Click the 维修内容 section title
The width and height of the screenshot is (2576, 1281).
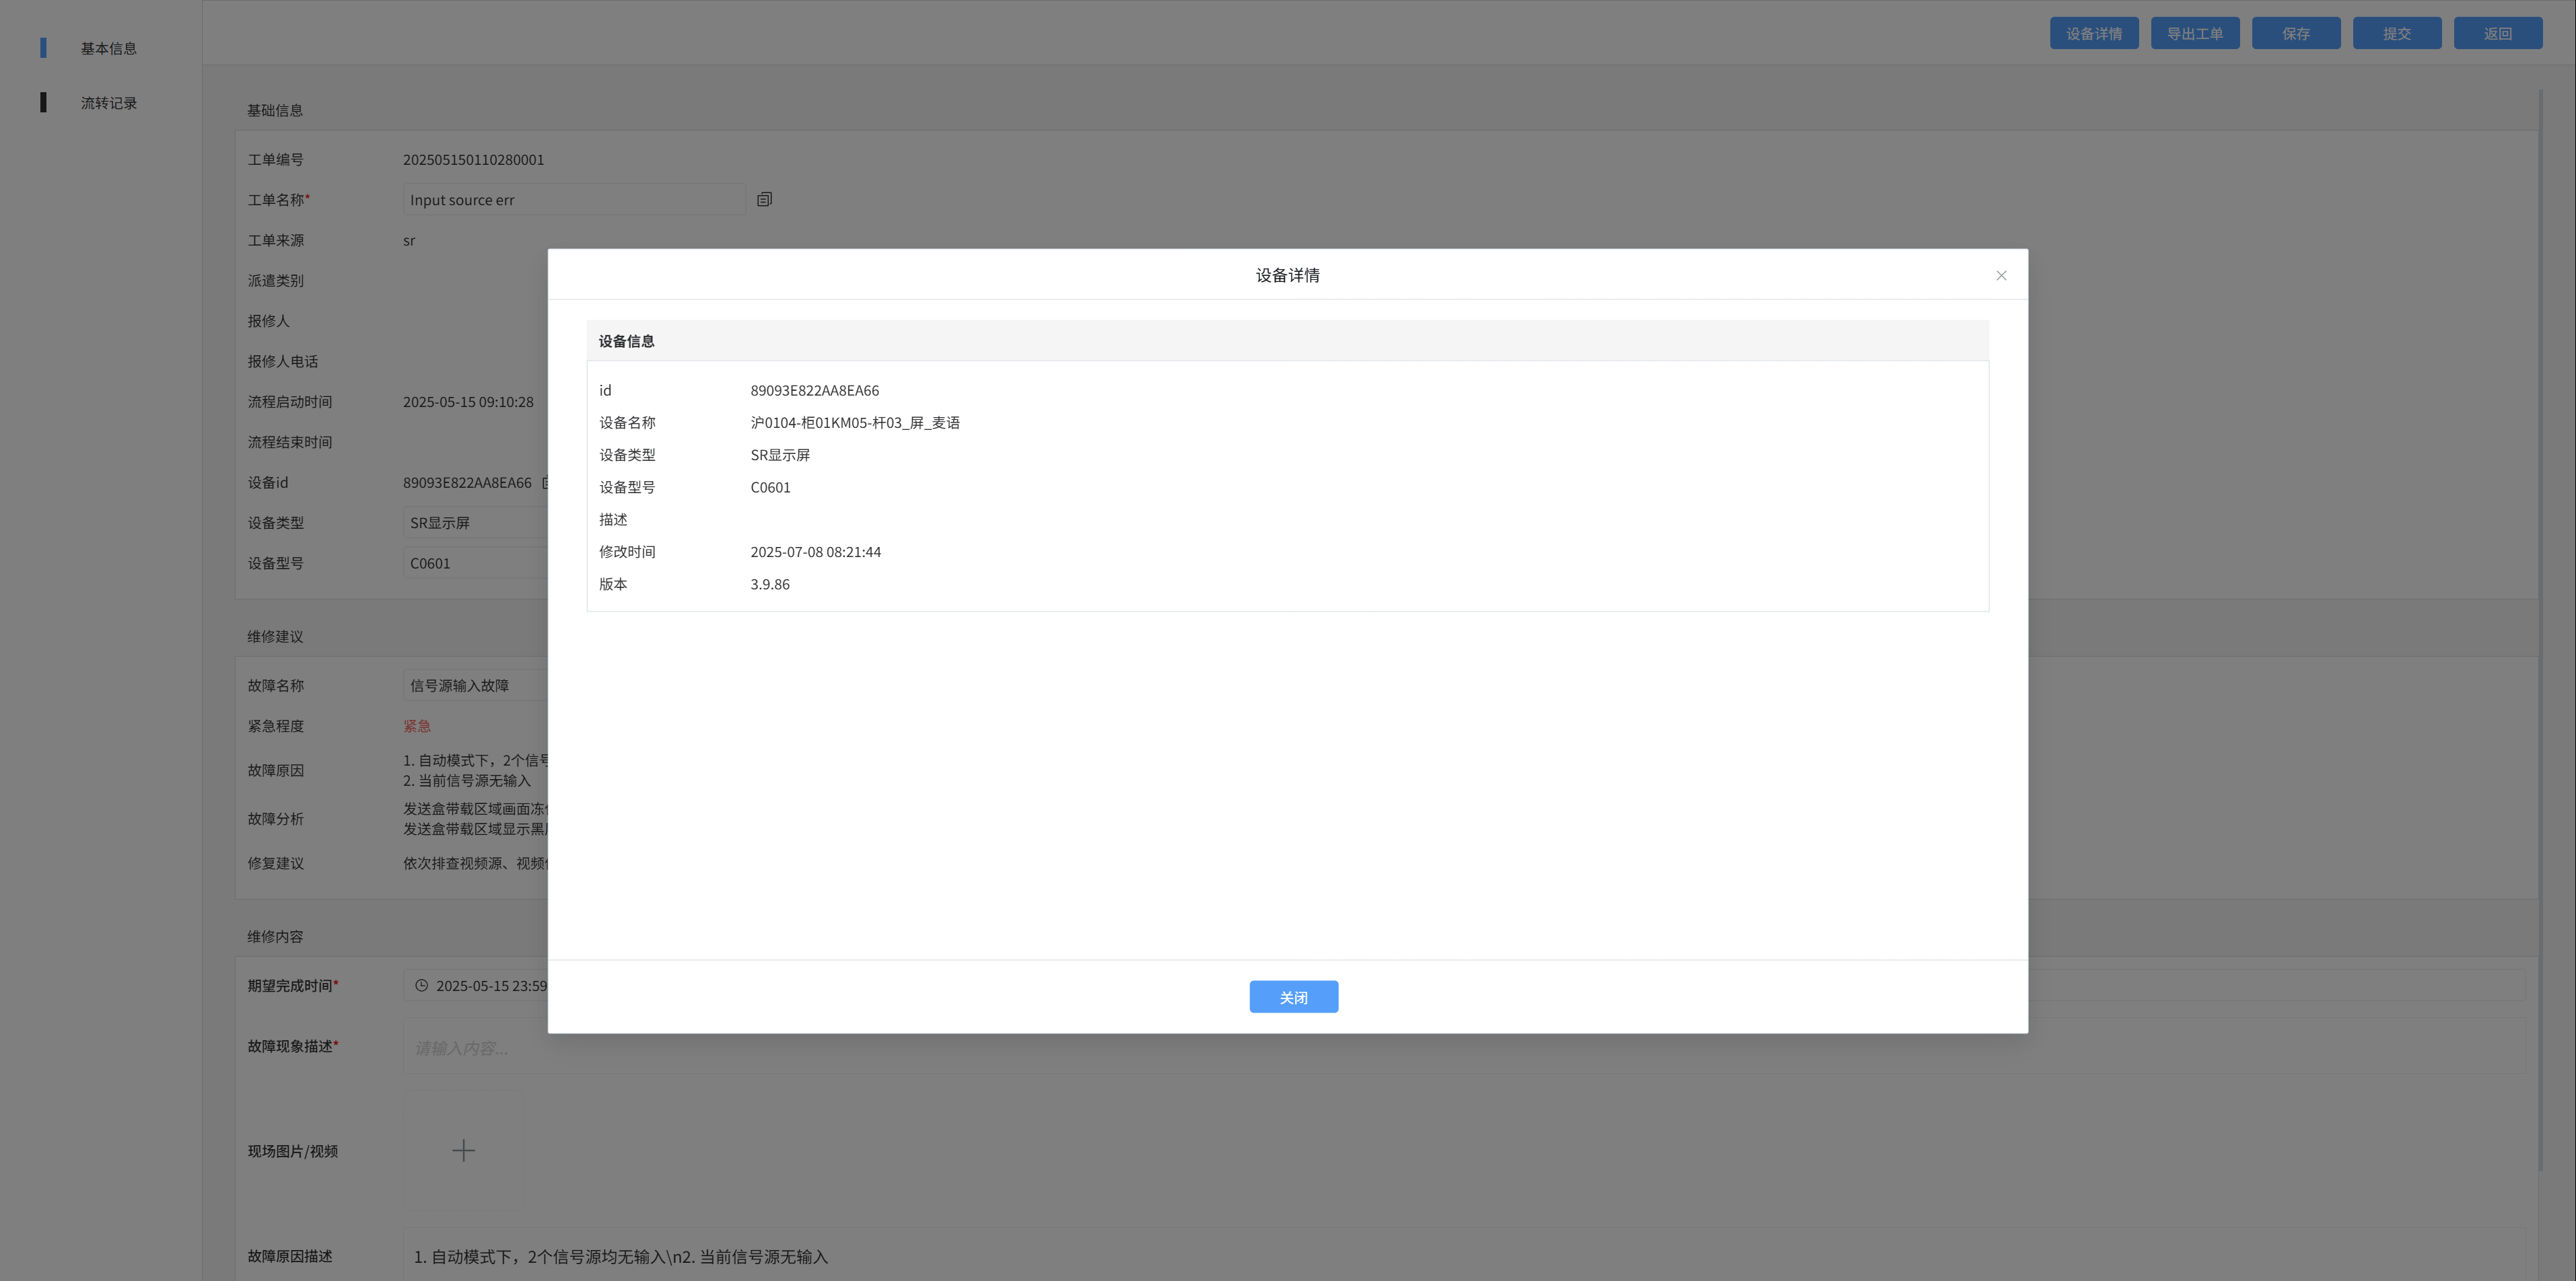(x=275, y=937)
